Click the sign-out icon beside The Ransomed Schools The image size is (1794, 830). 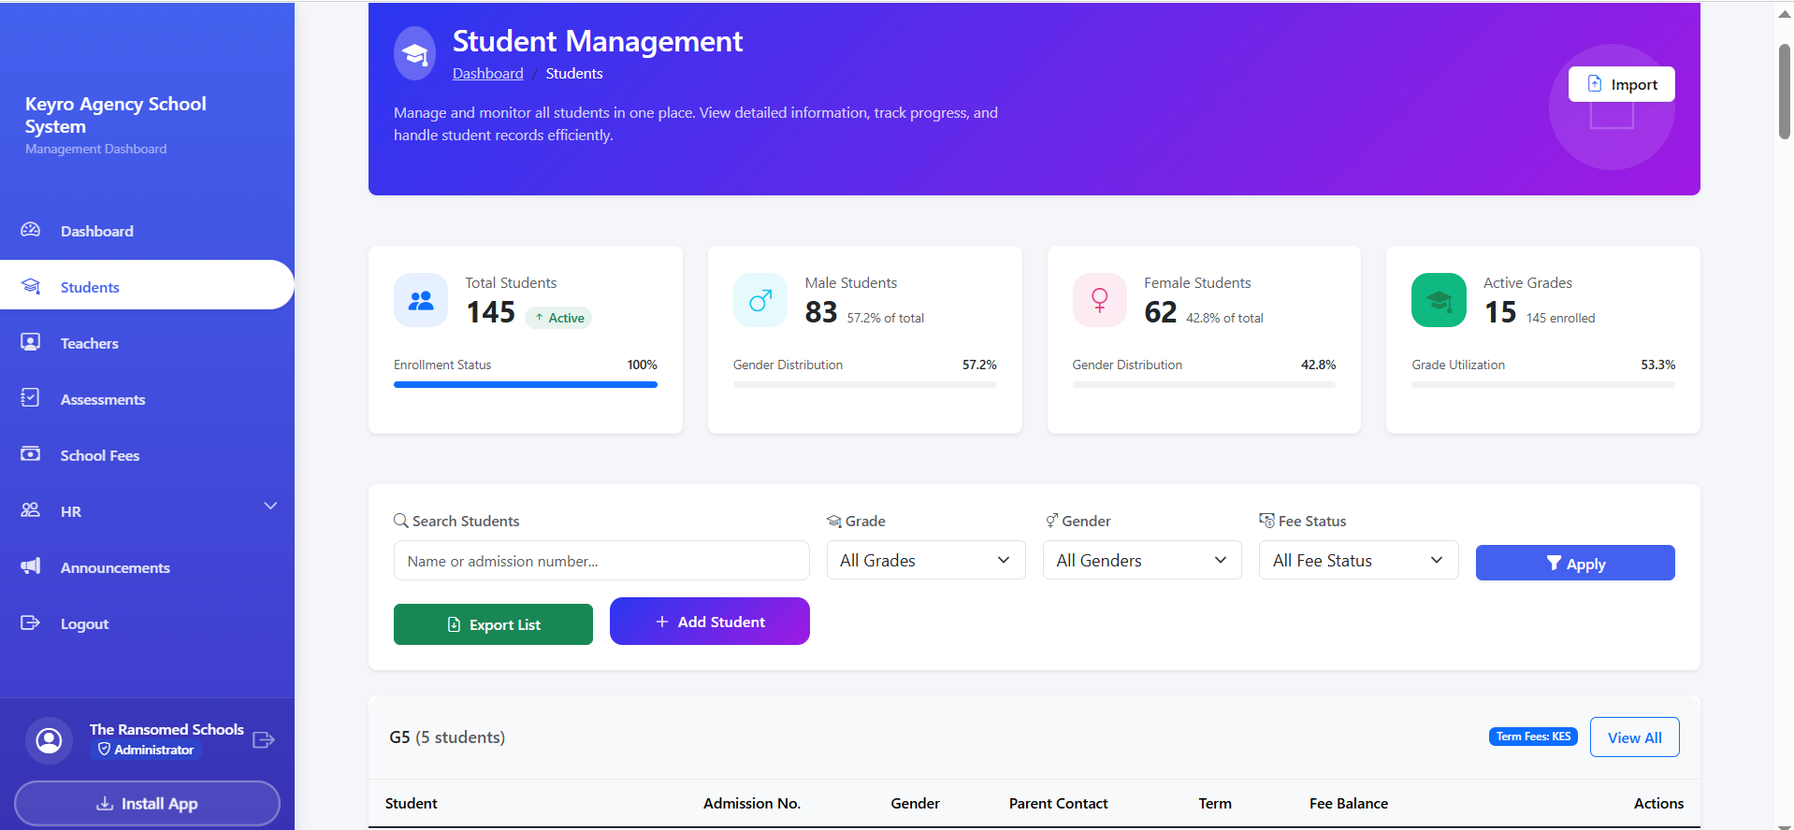264,740
